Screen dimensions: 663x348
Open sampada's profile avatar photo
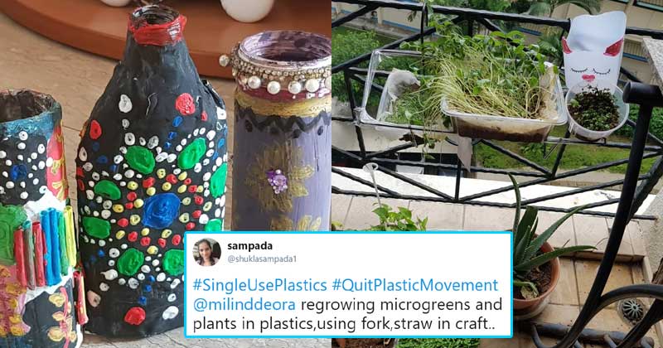pos(206,252)
